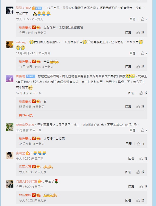Reply to the author's '辛苦' response
The image size is (156, 206).
(128, 67)
